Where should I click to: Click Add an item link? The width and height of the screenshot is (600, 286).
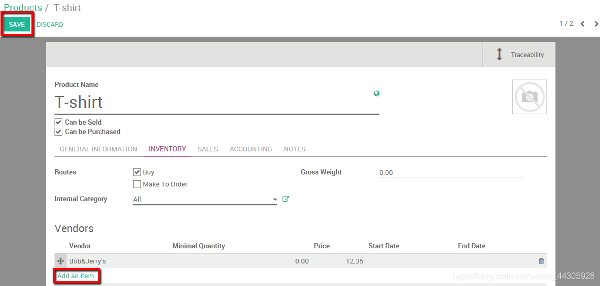click(75, 276)
